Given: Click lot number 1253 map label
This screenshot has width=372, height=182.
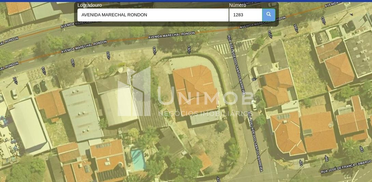Looking at the screenshot, I should pyautogui.click(x=323, y=21).
